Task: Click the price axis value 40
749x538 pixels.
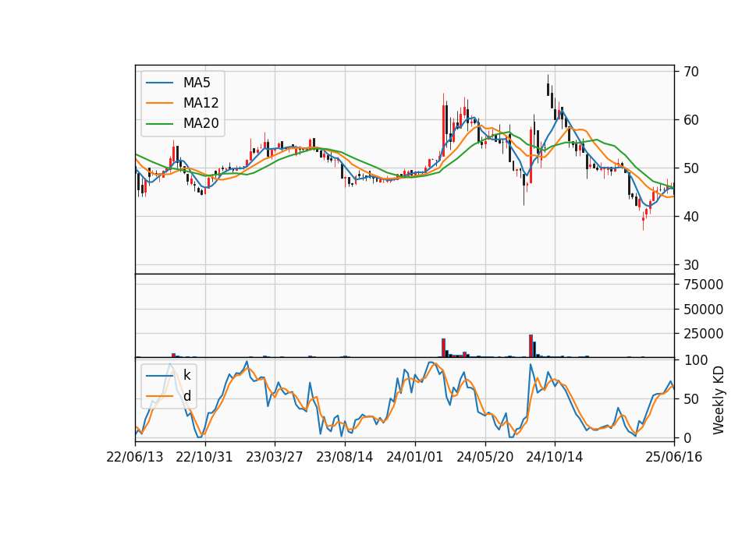Action: [691, 217]
